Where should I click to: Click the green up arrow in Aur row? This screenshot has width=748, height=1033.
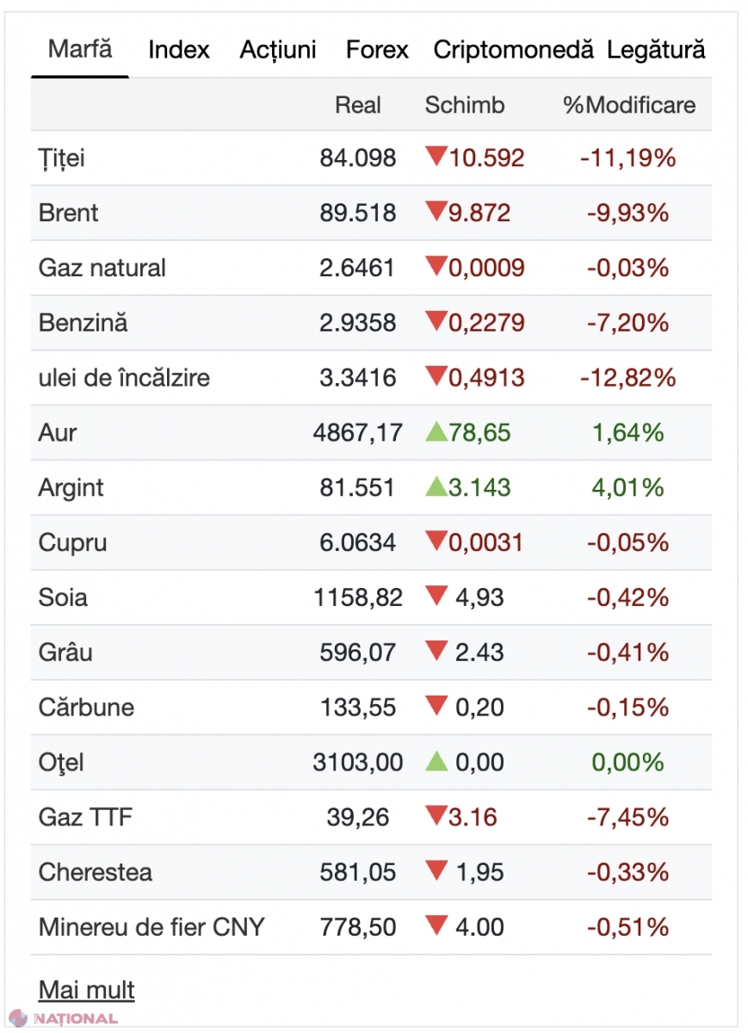click(x=436, y=431)
